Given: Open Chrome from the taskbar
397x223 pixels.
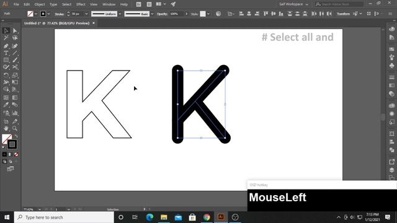Looking at the screenshot, I should pos(207,217).
